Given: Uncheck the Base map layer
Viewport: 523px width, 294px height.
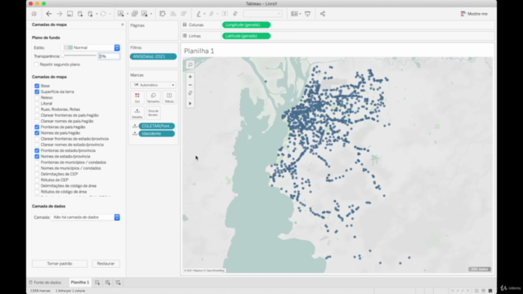Looking at the screenshot, I should coord(37,86).
